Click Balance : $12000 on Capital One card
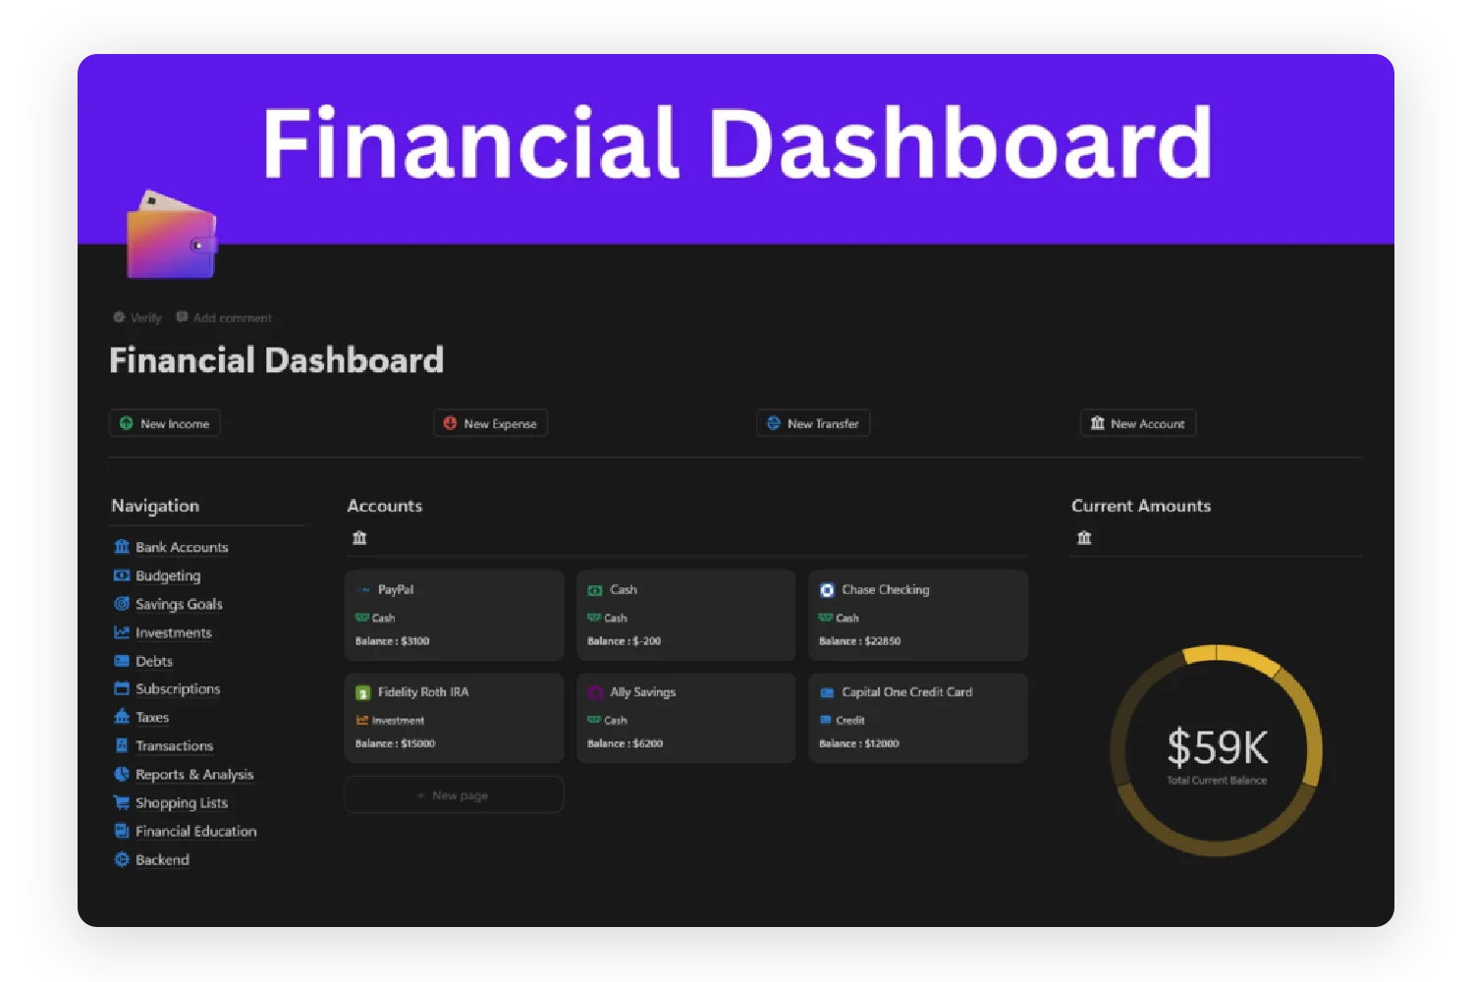 859,743
